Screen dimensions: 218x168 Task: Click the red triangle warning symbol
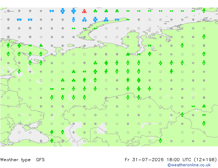click(84, 11)
